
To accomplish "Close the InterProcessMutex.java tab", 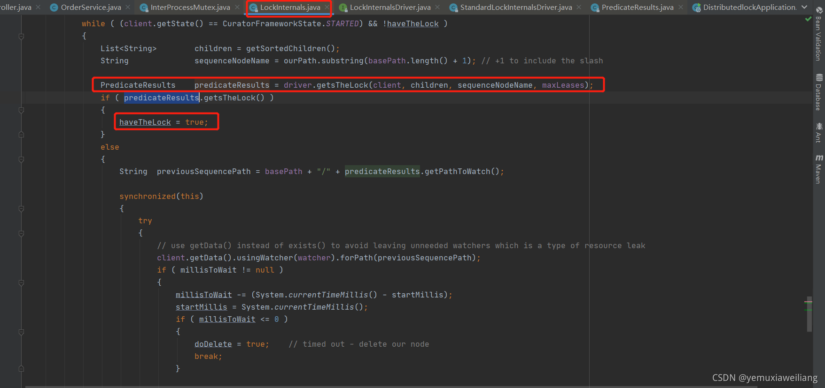I will (x=237, y=8).
